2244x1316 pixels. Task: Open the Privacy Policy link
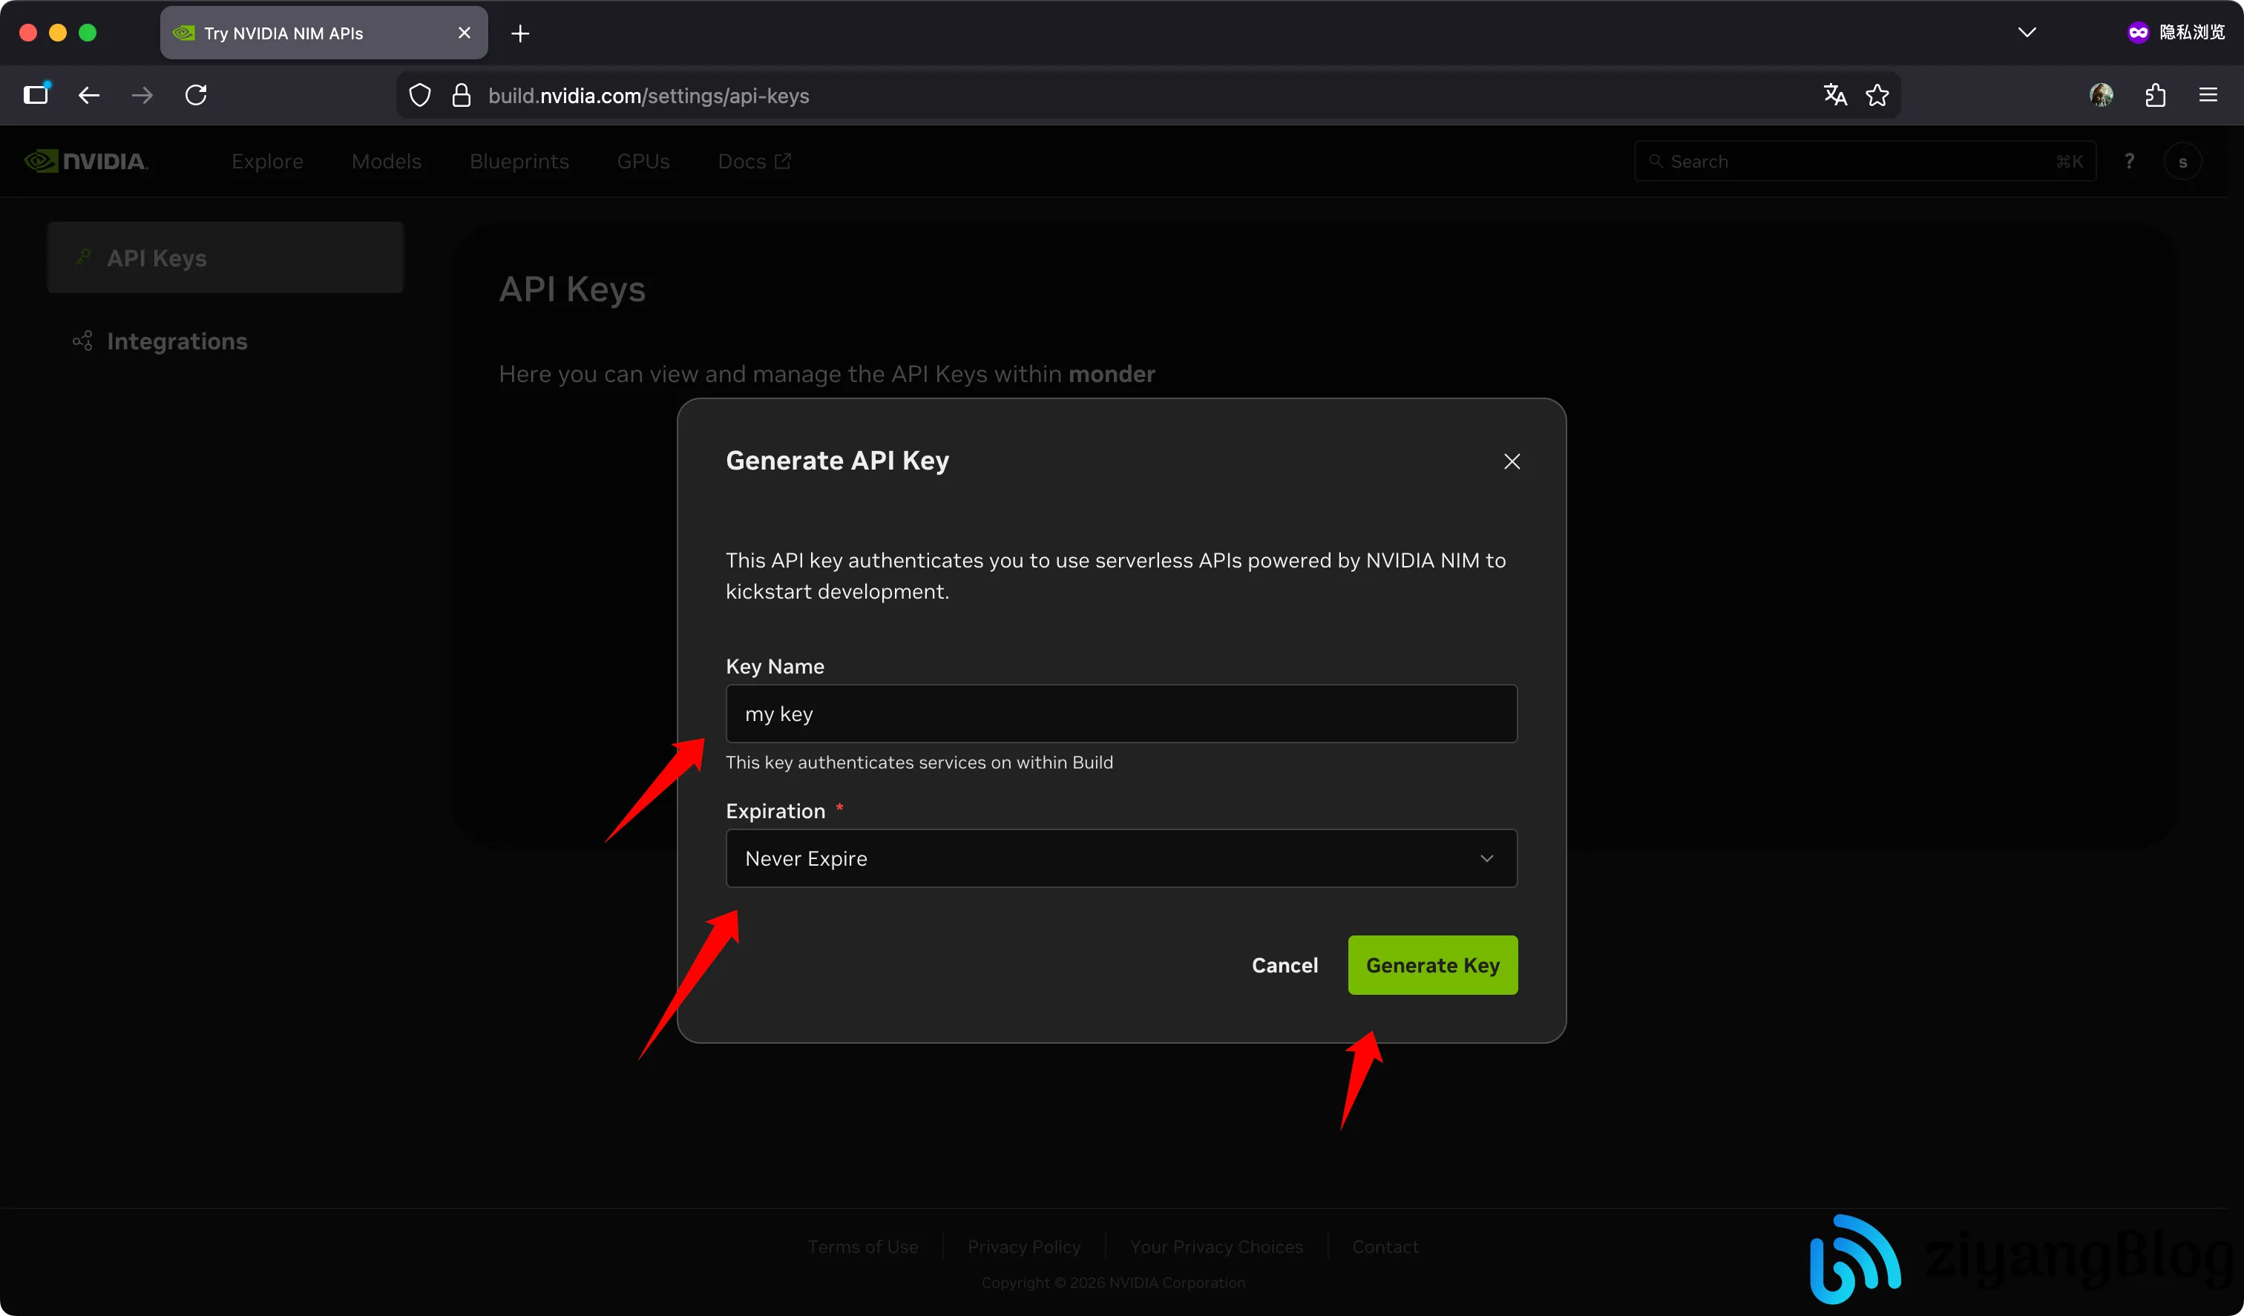click(x=1023, y=1246)
